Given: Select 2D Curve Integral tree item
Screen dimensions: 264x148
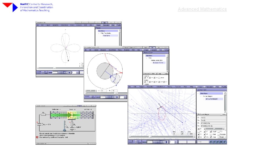Looking at the screenshot, I should pyautogui.click(x=214, y=99).
